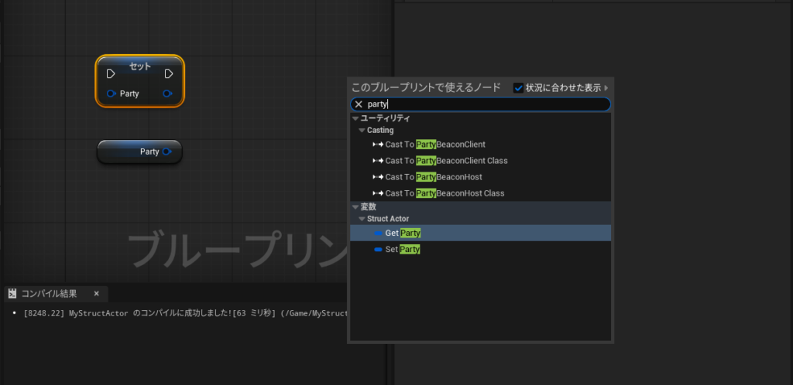
Task: Collapse the ユーティリティ category
Action: (x=355, y=118)
